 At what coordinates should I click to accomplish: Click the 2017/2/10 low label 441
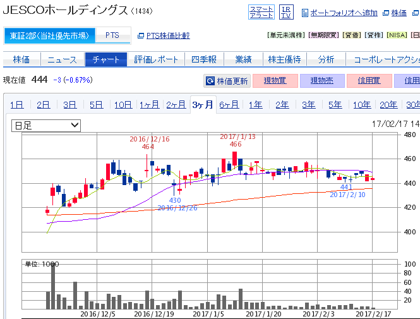coord(346,187)
